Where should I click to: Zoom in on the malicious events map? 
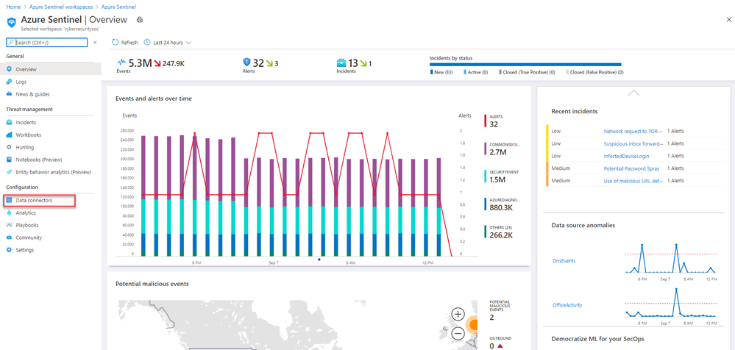pos(458,314)
